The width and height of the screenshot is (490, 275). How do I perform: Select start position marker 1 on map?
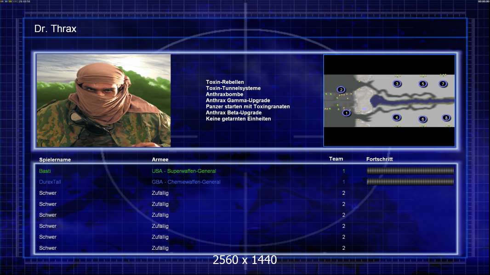click(346, 113)
